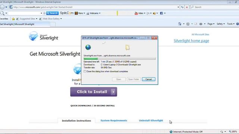Screen dimensions: 239x134
Task: Click the download progress bar
Action: pyautogui.click(x=119, y=59)
